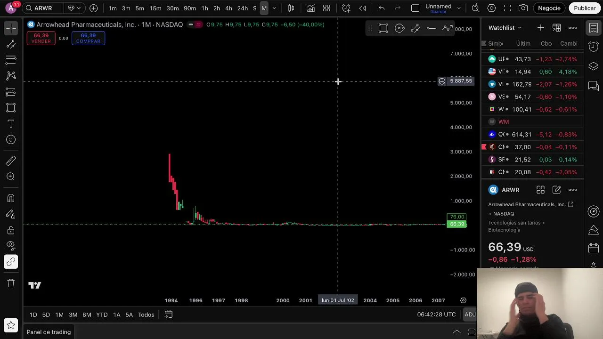Create an alert with clock icon

point(346,8)
